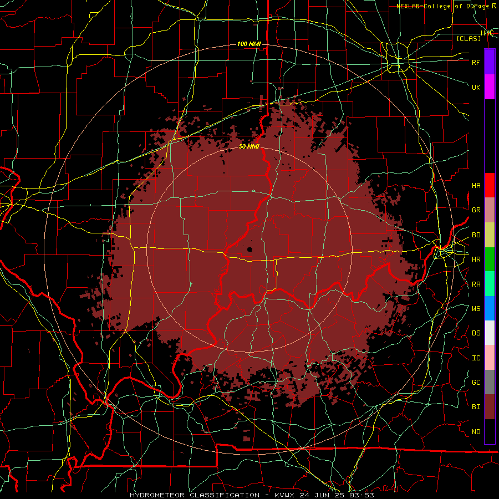Click the KVWX station identifier in caption

284,495
